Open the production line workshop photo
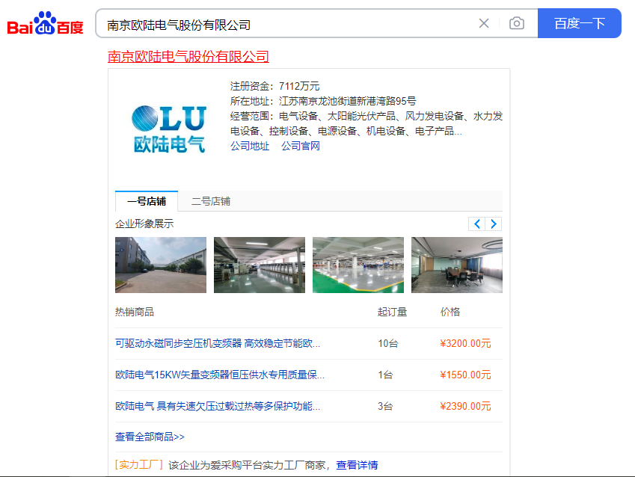This screenshot has height=477, width=635. [260, 265]
